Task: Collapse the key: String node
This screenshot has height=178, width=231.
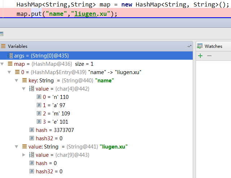Action: [x=17, y=81]
